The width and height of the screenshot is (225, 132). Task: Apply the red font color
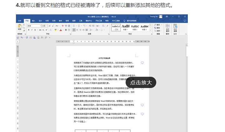tap(61, 30)
